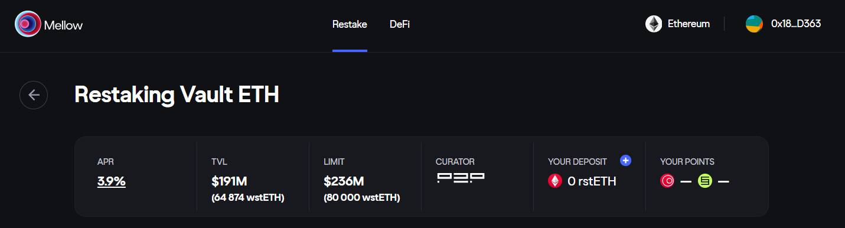Click the Restaking Vault ETH heading
845x228 pixels.
[177, 95]
